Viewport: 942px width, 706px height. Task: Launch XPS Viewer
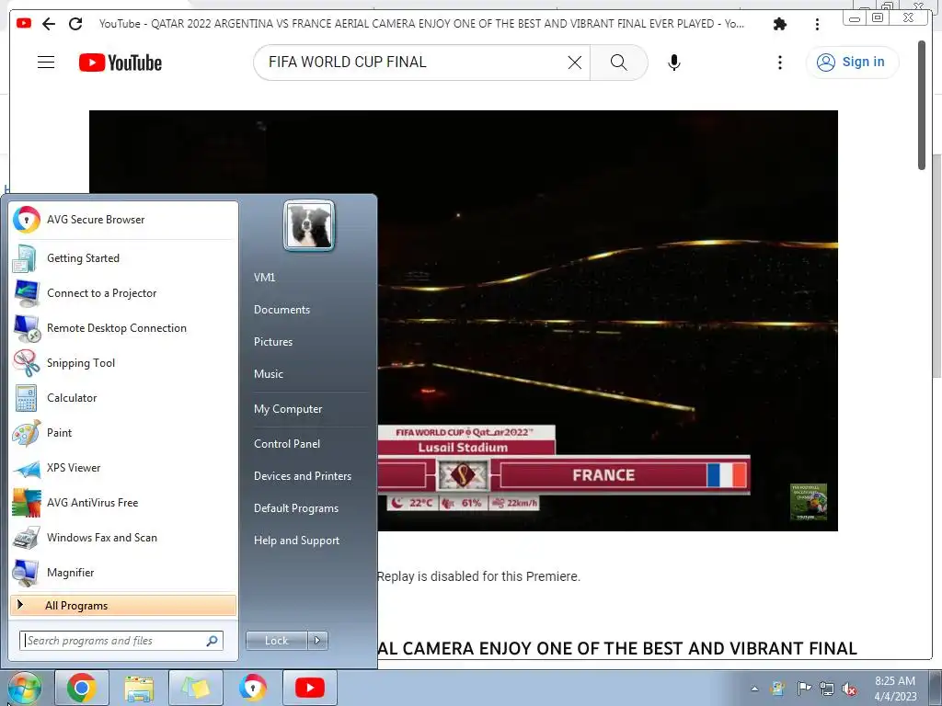[123, 468]
